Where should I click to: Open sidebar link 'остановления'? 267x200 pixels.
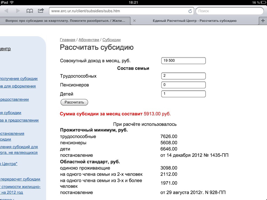point(12,134)
